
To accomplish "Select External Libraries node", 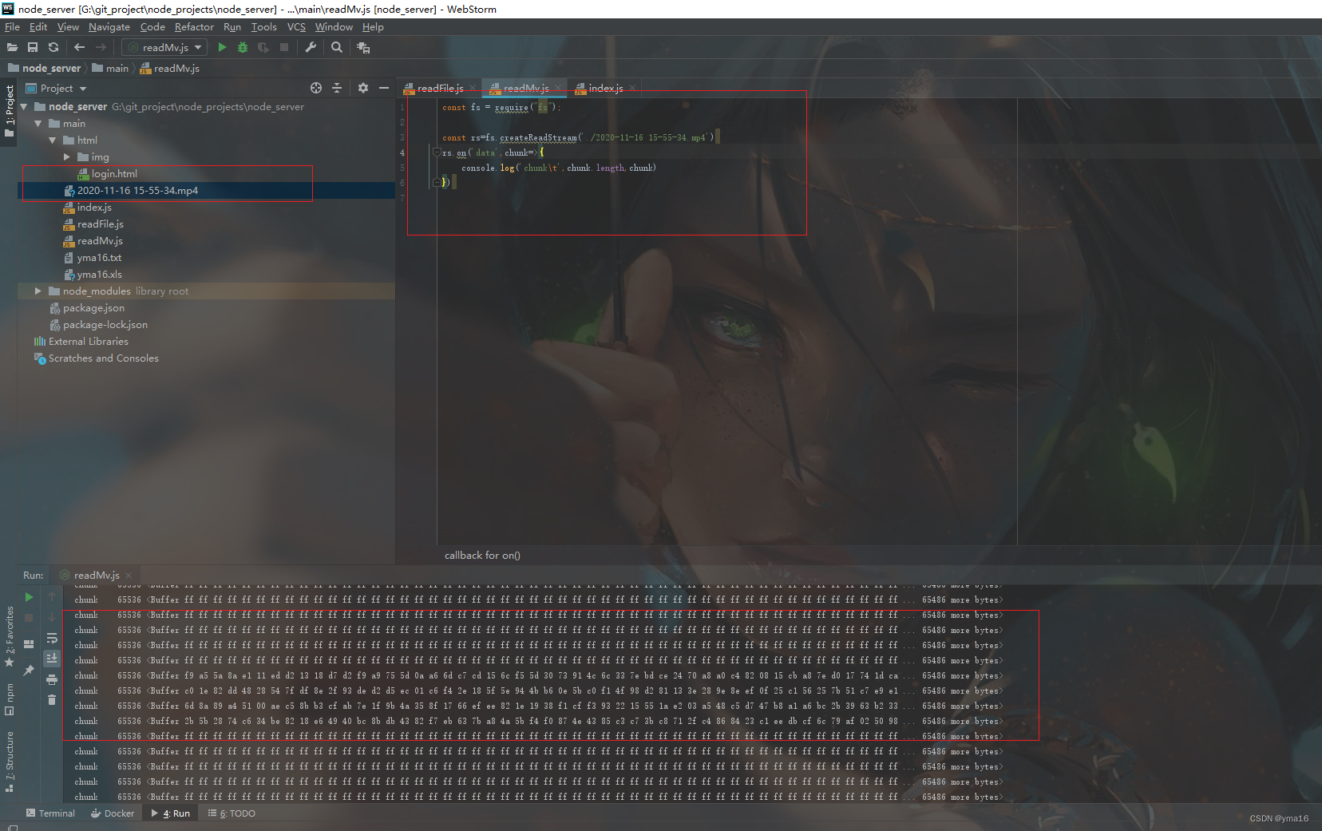I will pos(81,342).
